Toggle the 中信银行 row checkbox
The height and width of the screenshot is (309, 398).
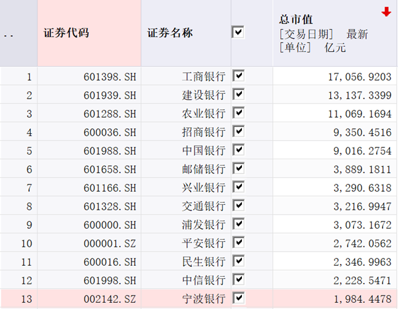[238, 279]
